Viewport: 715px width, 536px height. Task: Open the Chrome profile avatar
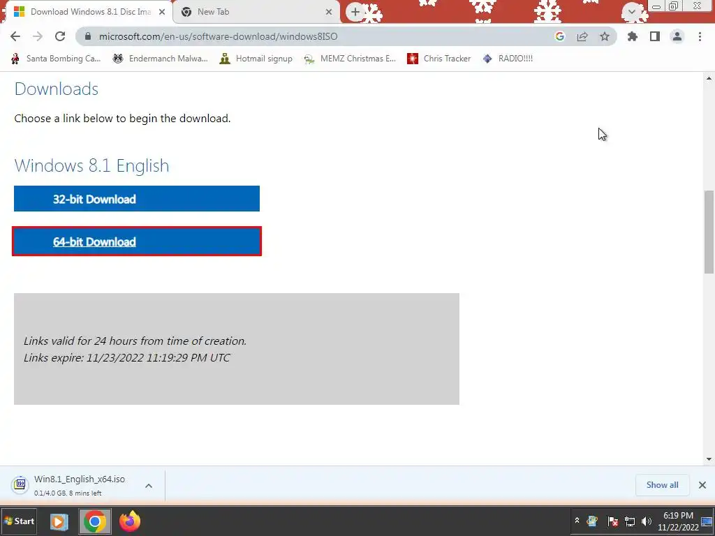(x=677, y=36)
